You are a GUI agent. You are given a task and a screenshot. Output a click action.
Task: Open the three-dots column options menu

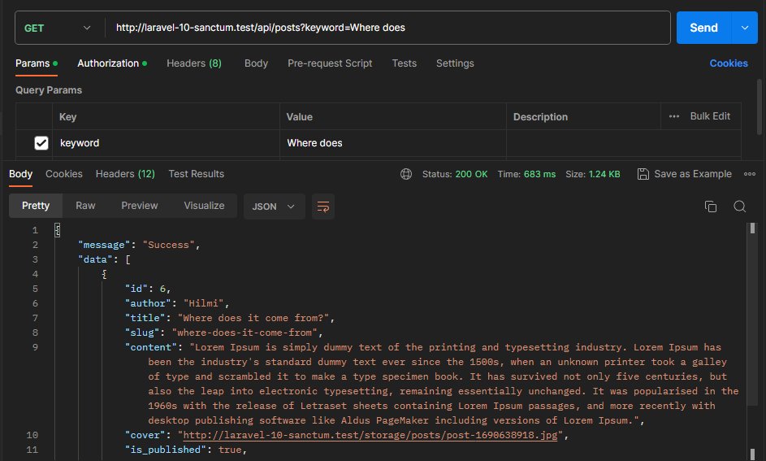click(674, 116)
